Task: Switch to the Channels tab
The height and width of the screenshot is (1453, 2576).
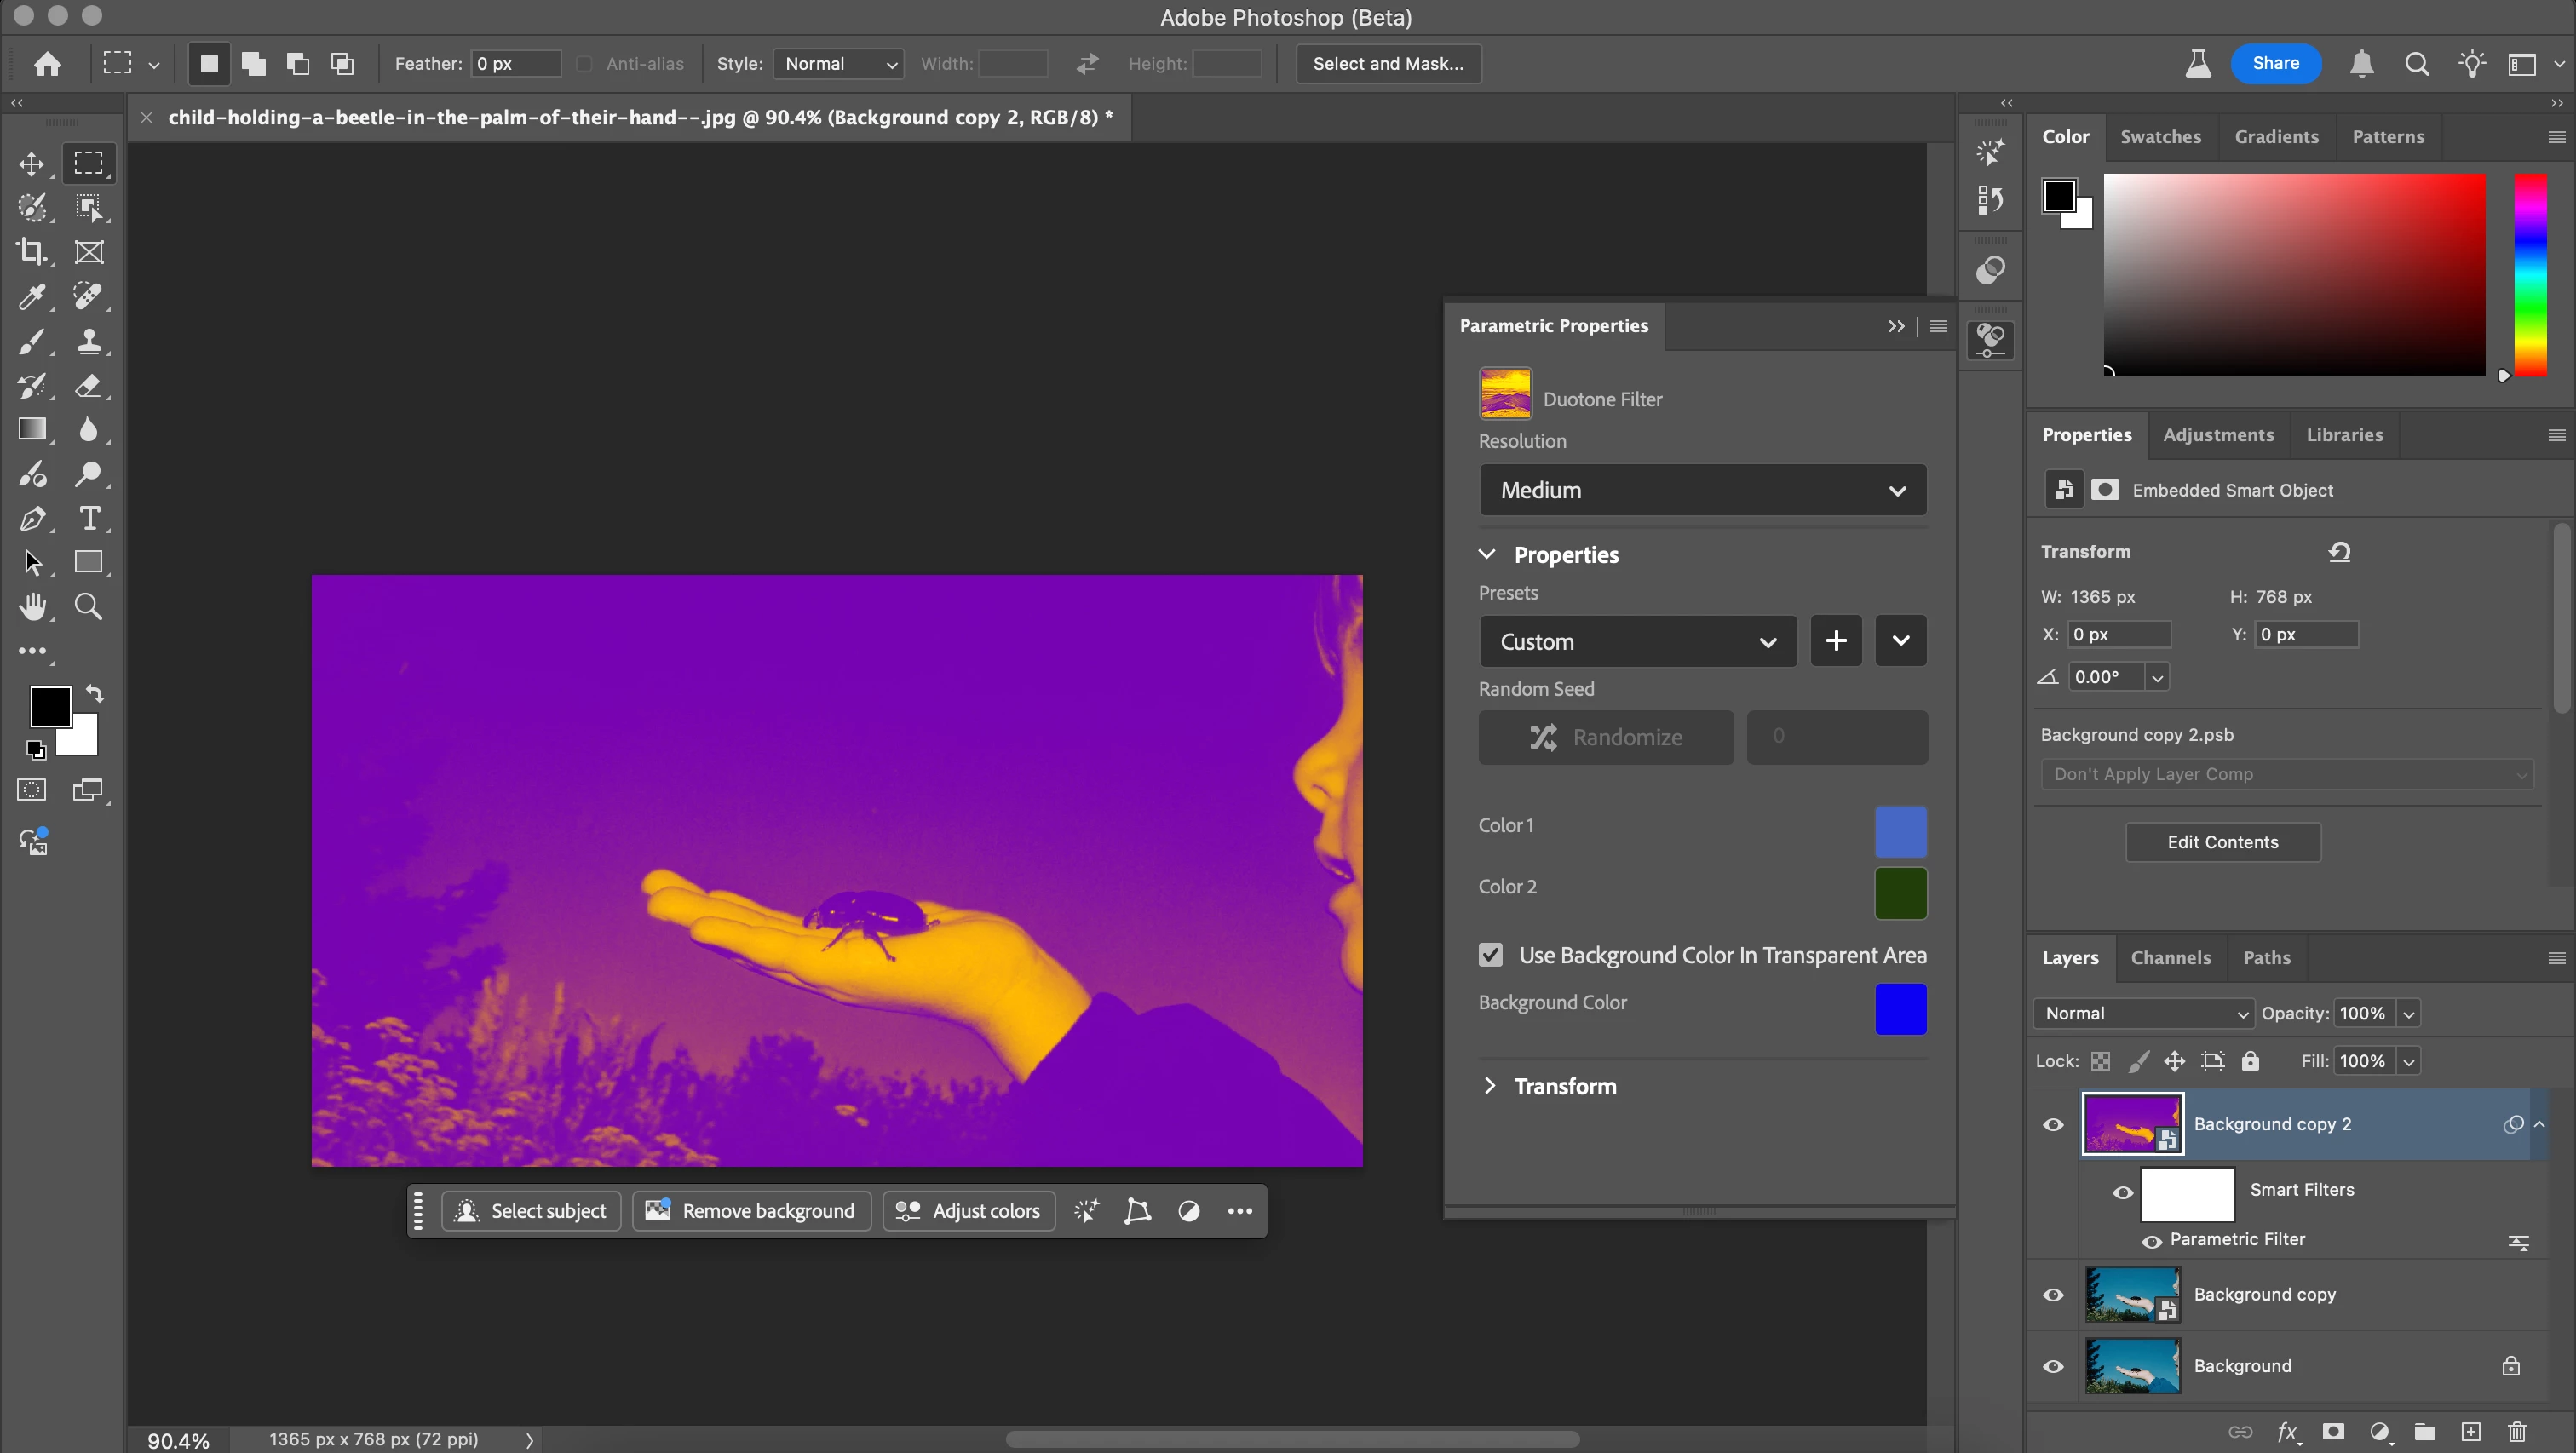Action: pyautogui.click(x=2170, y=958)
